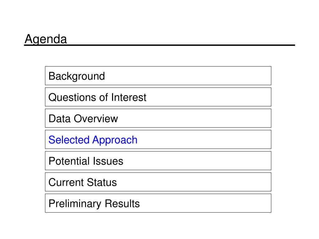Click the word Overview in the third box
This screenshot has width=319, height=239.
coord(96,119)
